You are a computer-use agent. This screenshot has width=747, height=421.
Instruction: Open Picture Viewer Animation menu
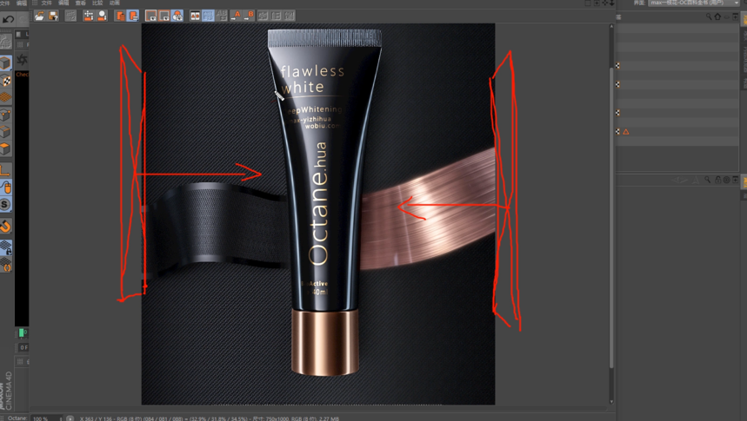click(115, 3)
